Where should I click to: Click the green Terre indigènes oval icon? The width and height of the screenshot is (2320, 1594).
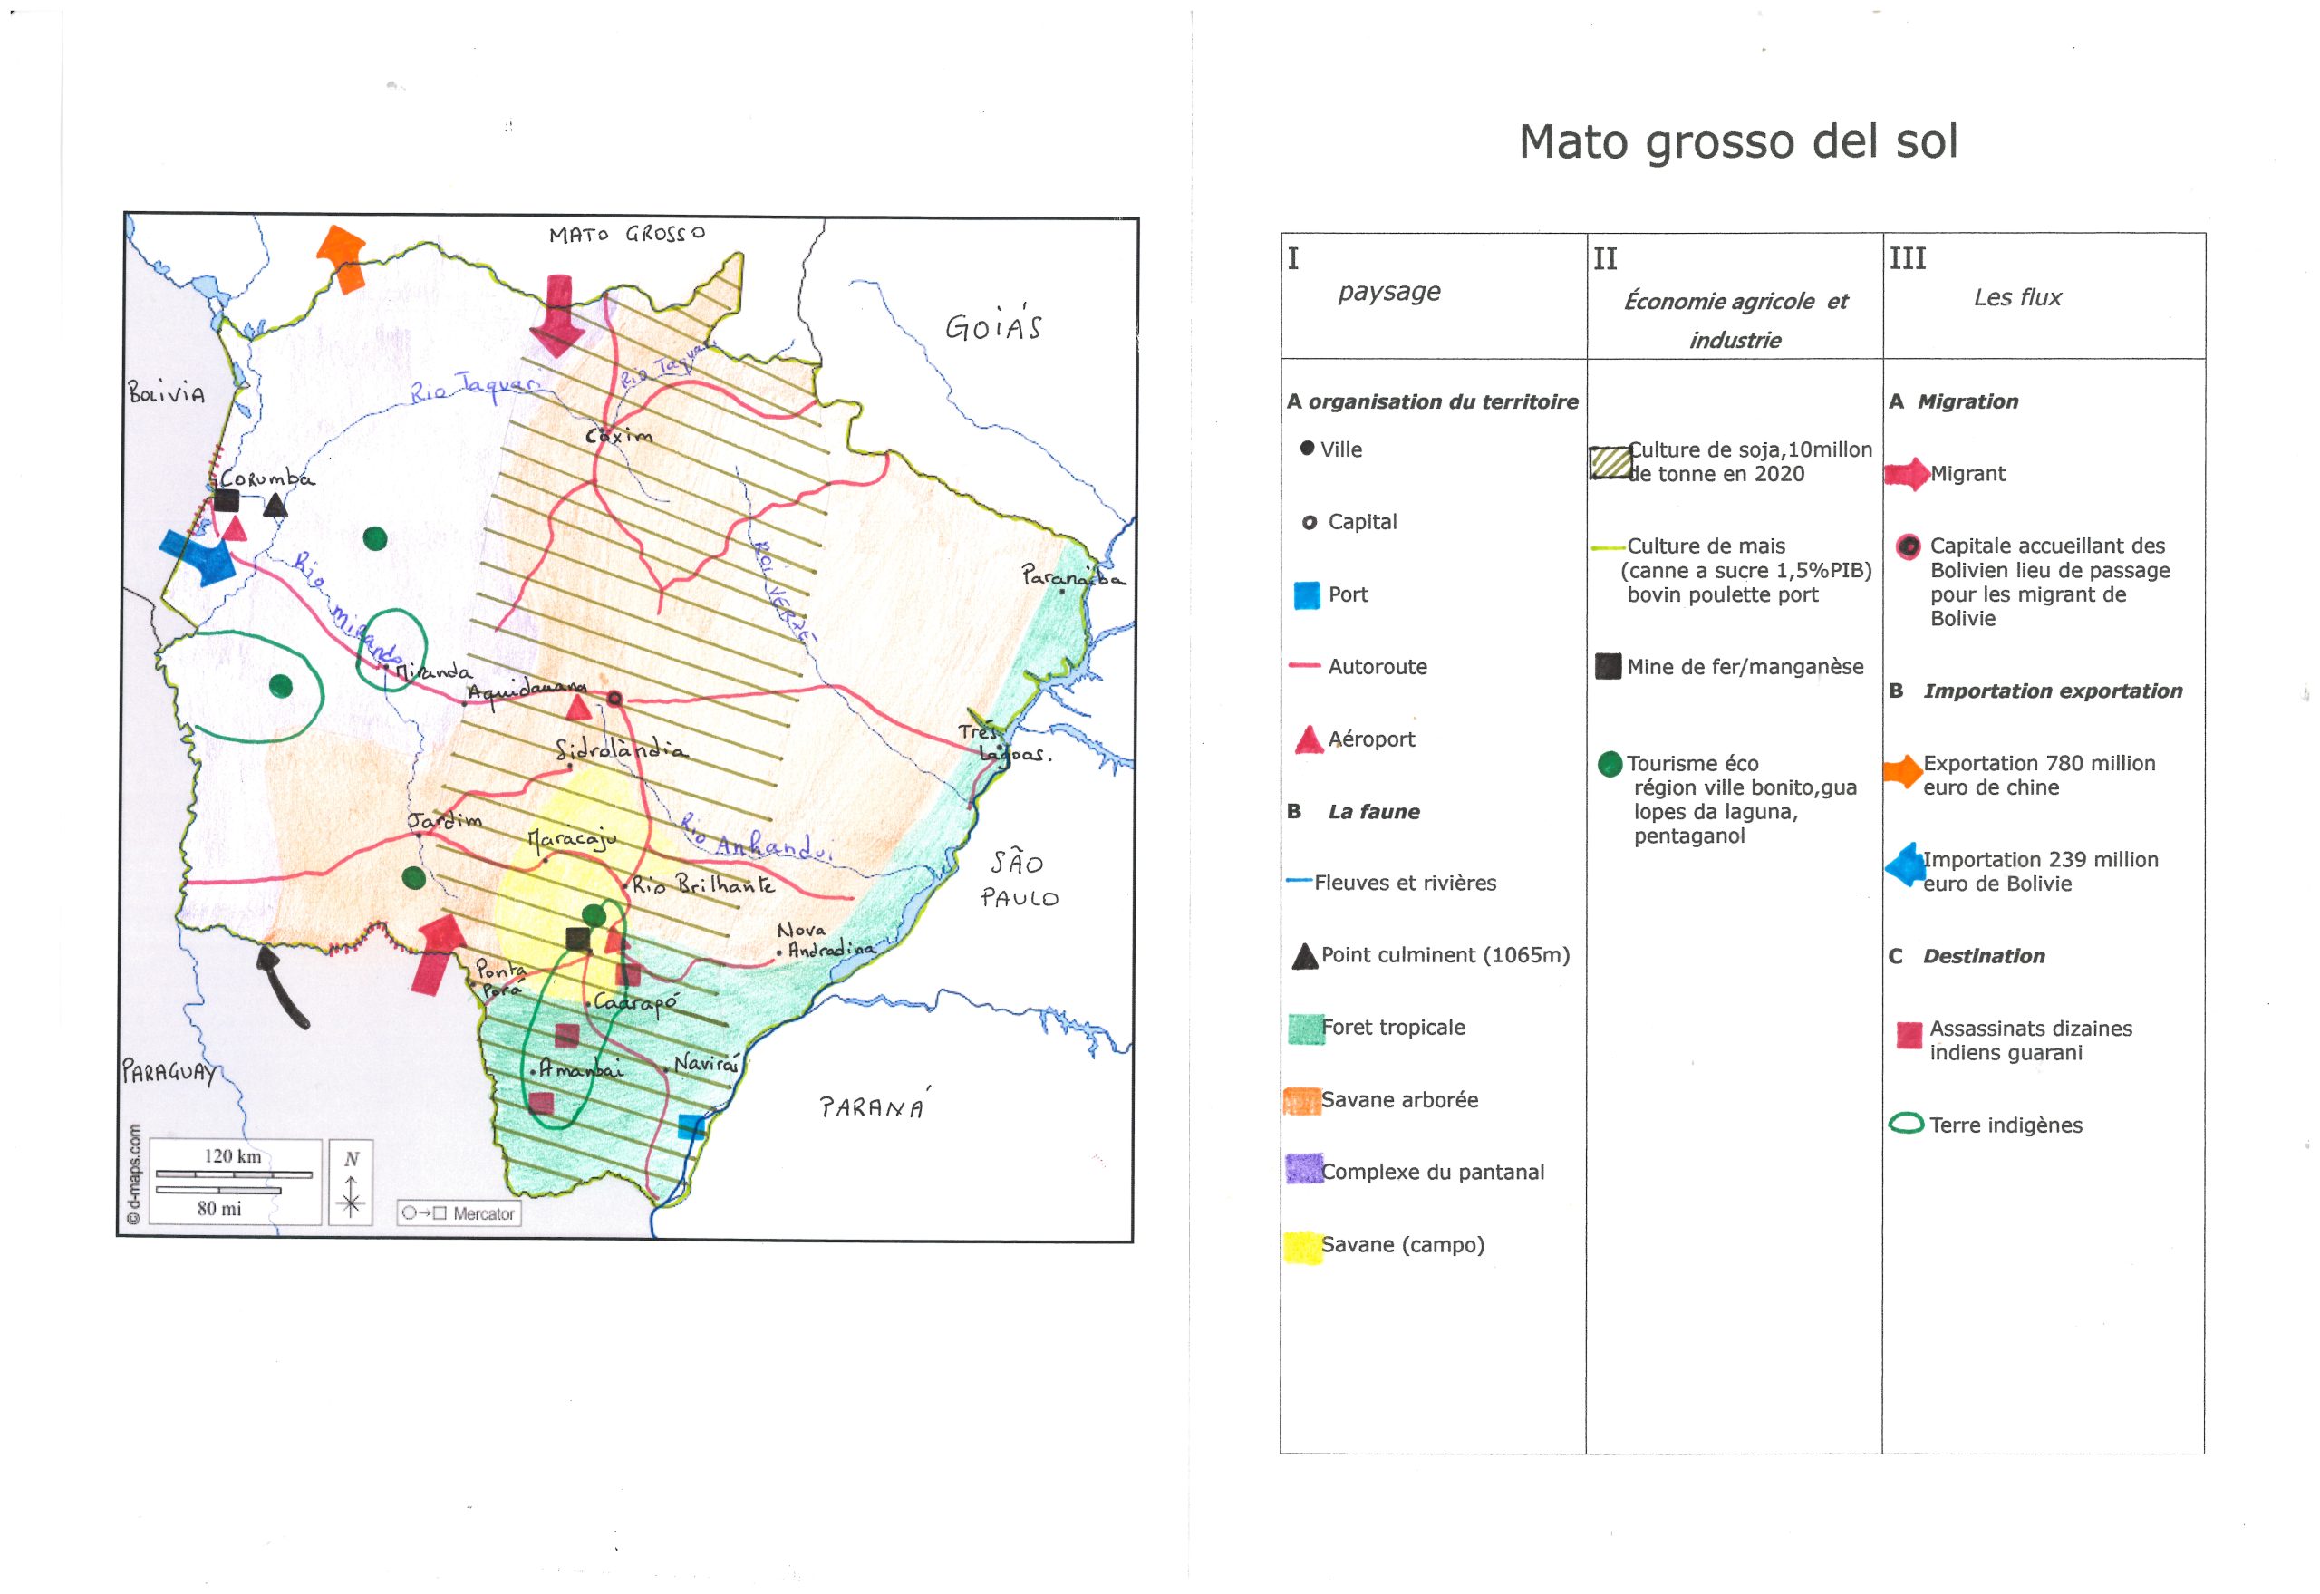pyautogui.click(x=1906, y=1125)
